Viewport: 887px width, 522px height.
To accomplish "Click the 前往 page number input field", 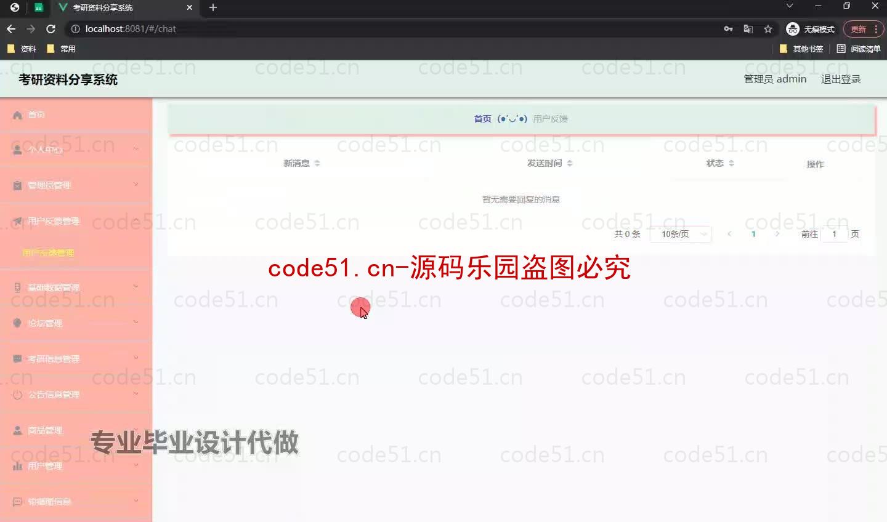I will (834, 234).
